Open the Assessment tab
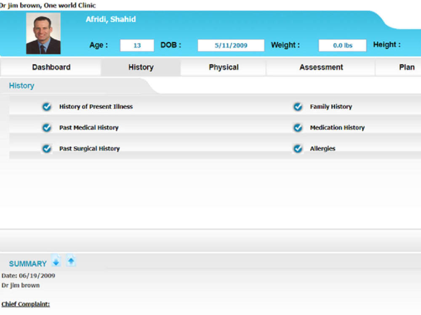 pyautogui.click(x=321, y=67)
